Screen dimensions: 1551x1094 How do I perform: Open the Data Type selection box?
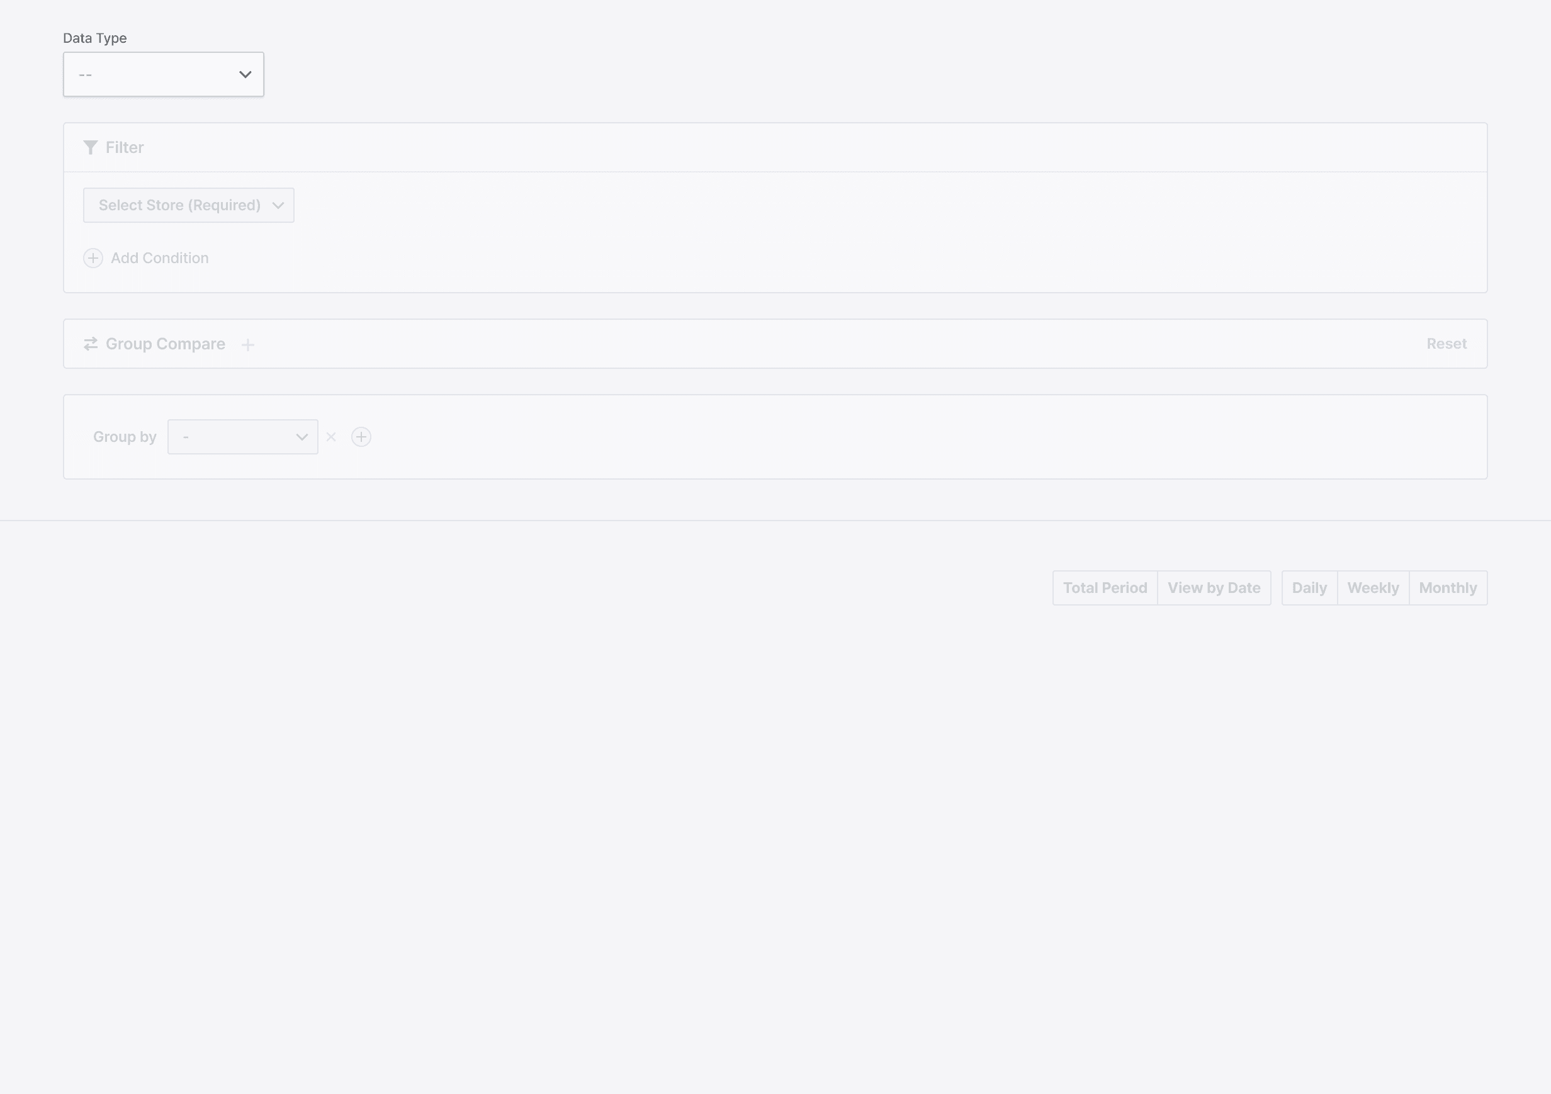pos(155,74)
